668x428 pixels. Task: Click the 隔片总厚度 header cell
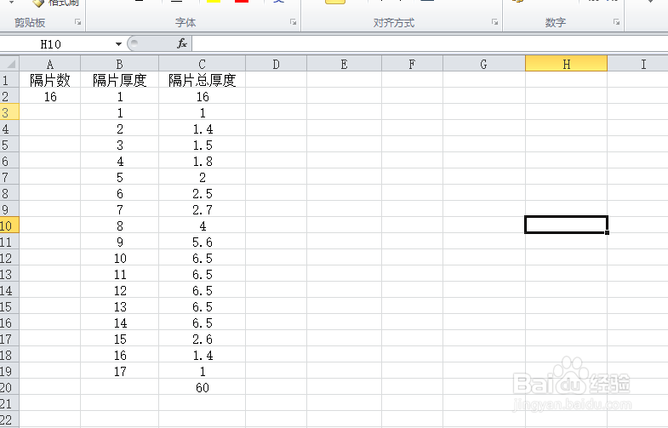[x=203, y=80]
